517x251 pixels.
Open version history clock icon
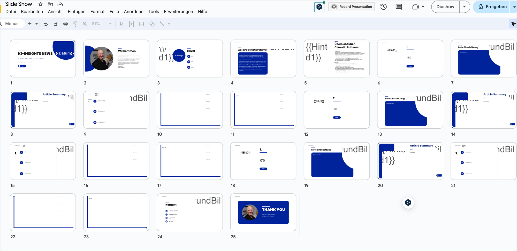[384, 7]
